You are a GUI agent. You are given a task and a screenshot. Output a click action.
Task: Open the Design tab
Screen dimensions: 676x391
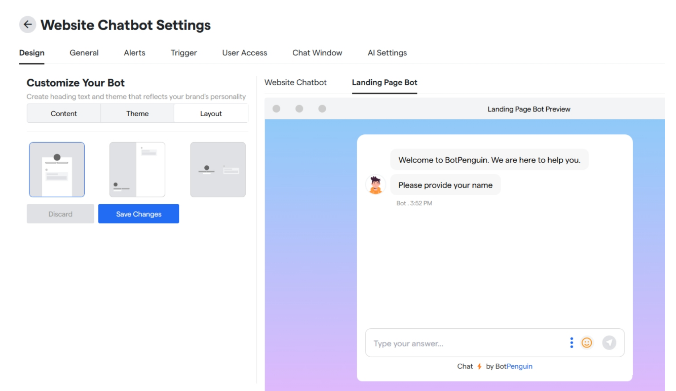tap(32, 53)
